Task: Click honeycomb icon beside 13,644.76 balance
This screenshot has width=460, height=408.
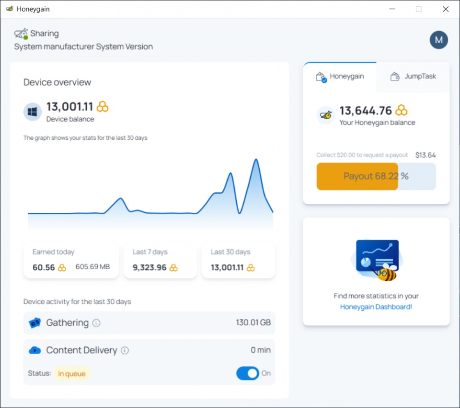Action: coord(402,110)
